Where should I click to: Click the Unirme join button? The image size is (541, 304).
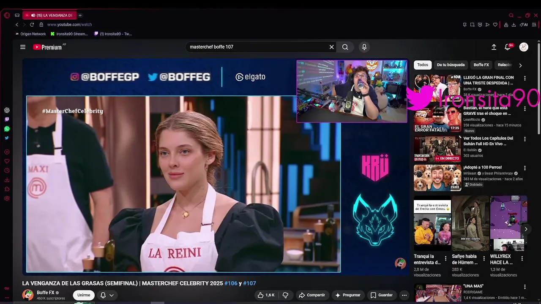84,295
